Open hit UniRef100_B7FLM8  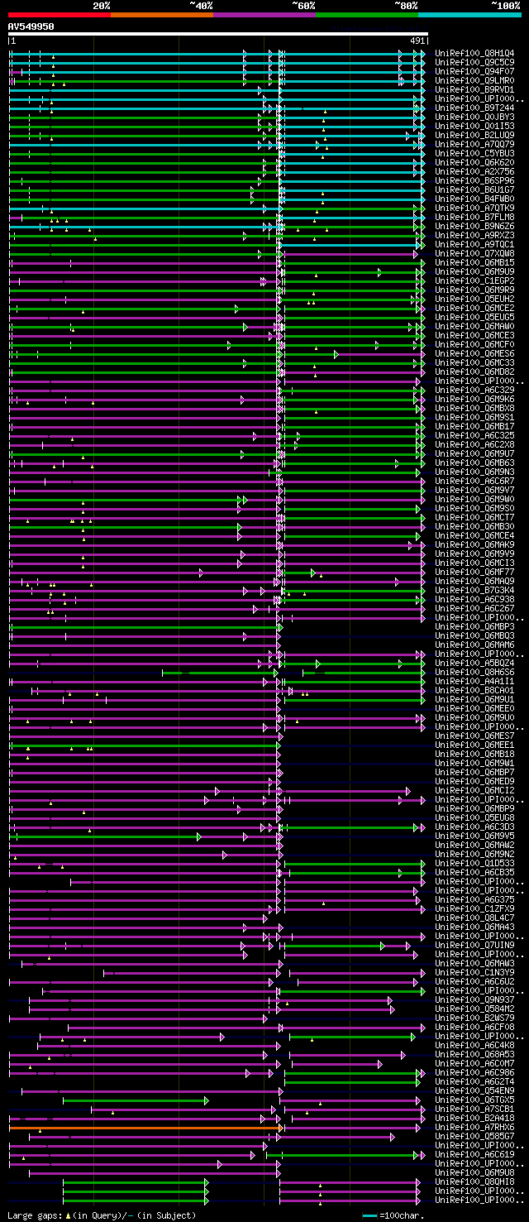click(474, 217)
